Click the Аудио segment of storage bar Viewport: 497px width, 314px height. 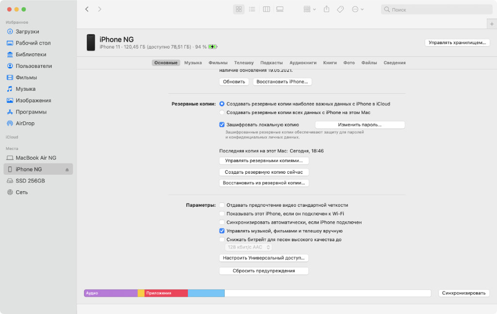coord(111,293)
